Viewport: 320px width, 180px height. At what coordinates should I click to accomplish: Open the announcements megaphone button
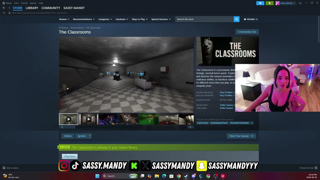(x=260, y=3)
